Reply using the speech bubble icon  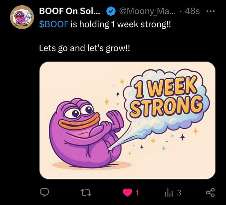(44, 192)
